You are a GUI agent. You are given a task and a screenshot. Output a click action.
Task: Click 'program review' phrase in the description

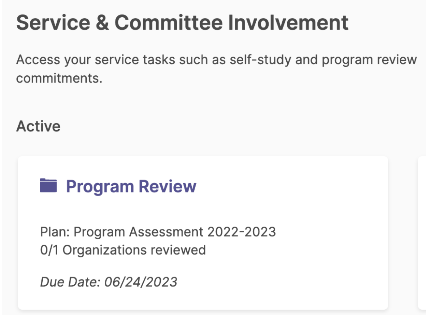[x=369, y=60]
